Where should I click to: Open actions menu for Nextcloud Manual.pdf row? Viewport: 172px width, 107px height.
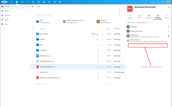click(102, 67)
